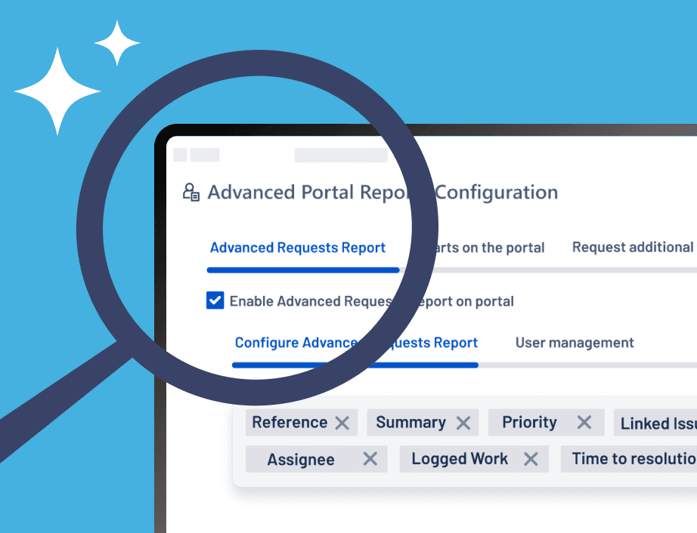The image size is (697, 533).
Task: Remove the Linked Issues column via its X icon
Action: click(693, 423)
